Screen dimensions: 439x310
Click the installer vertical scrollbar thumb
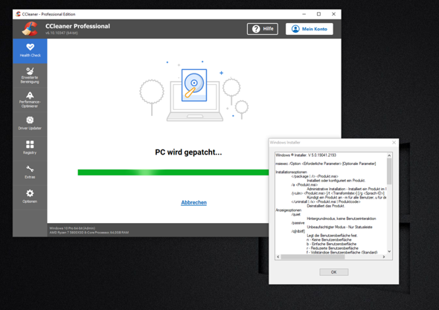(x=389, y=171)
